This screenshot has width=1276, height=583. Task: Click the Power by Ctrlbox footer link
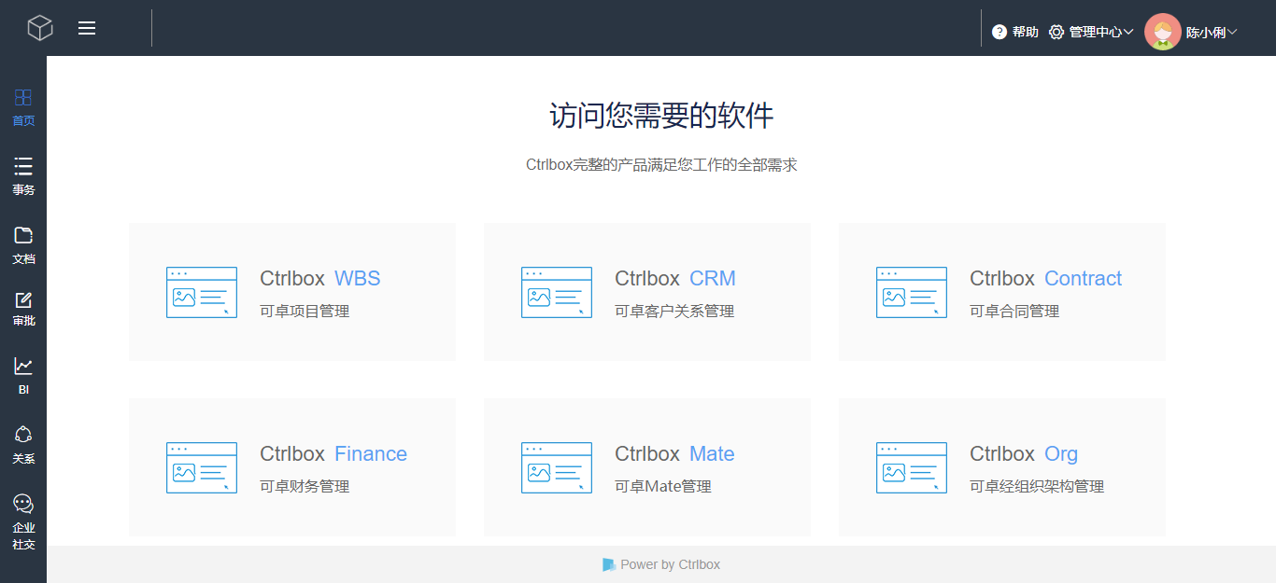(661, 564)
